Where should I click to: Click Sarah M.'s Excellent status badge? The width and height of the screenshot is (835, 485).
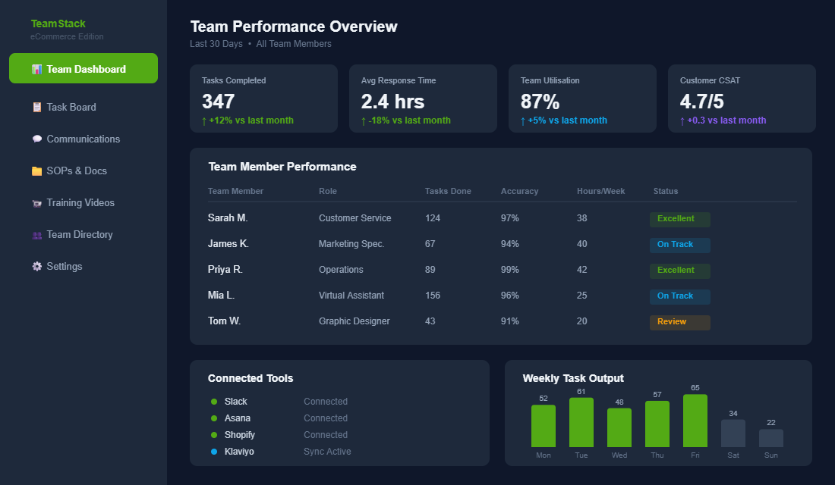pyautogui.click(x=679, y=219)
